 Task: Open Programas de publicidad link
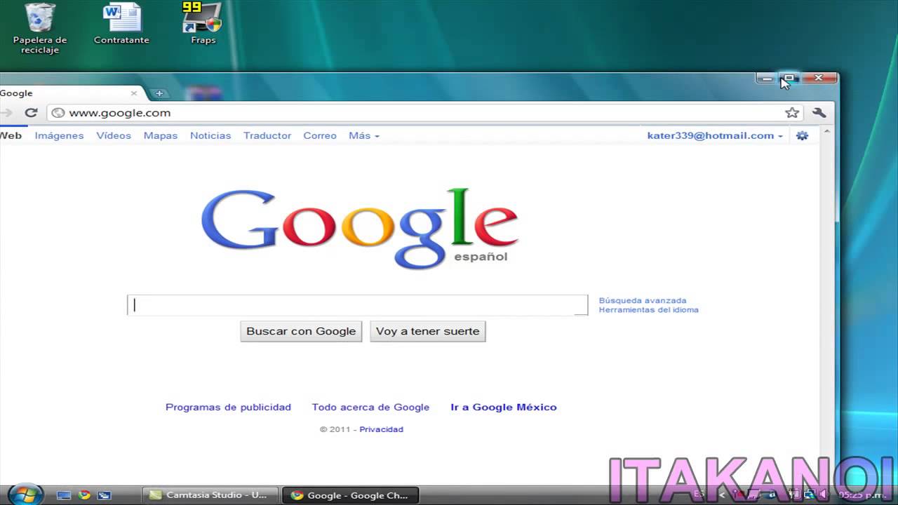(x=228, y=407)
